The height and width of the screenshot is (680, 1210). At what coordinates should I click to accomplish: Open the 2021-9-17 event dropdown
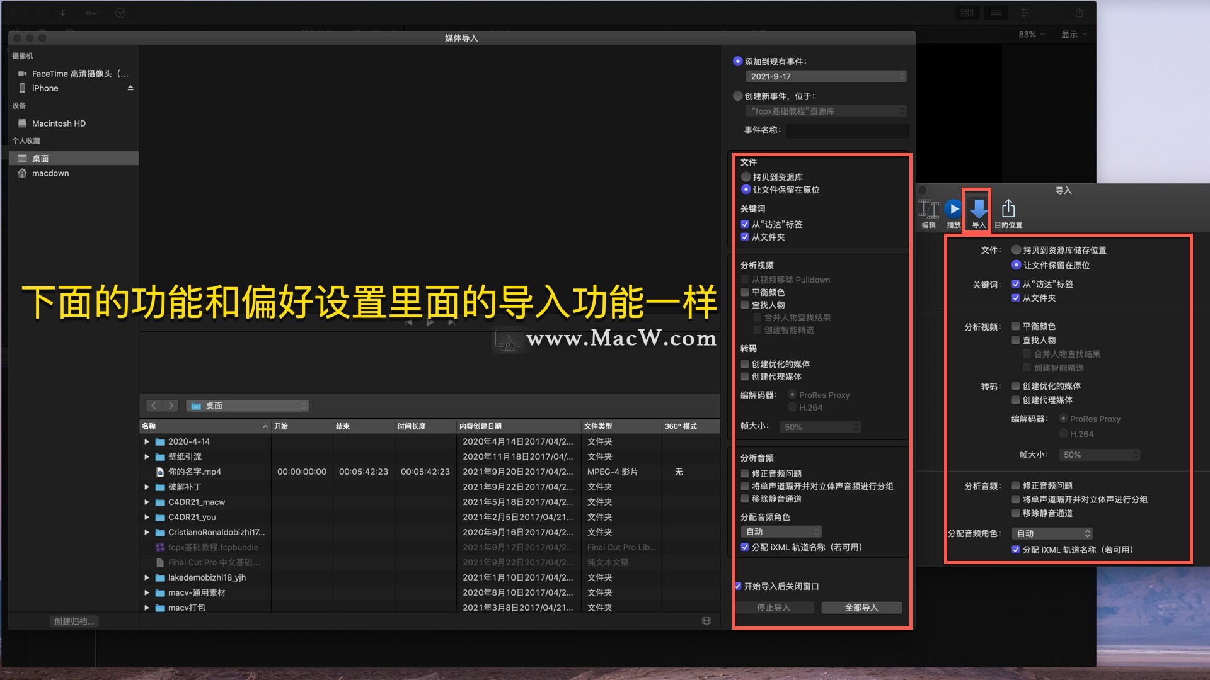click(x=826, y=76)
